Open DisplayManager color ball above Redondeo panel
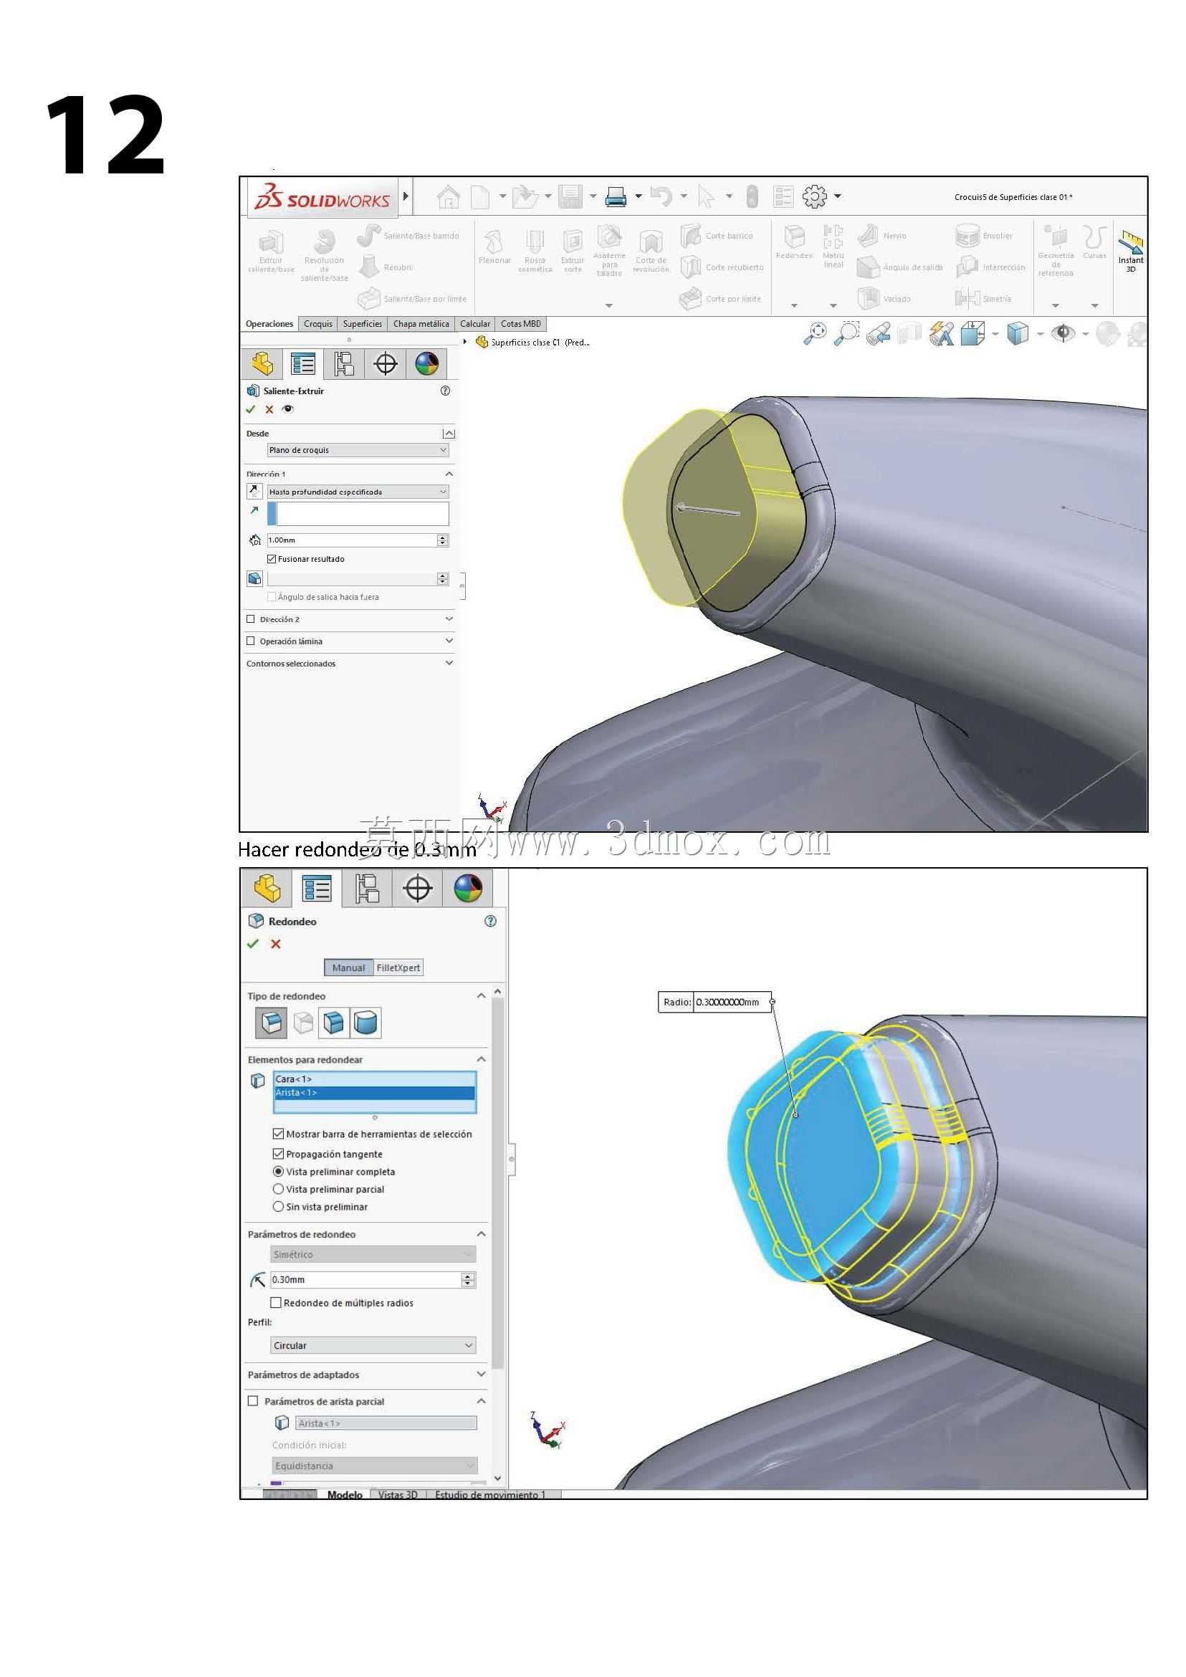Screen dimensions: 1186x1677 [x=468, y=889]
